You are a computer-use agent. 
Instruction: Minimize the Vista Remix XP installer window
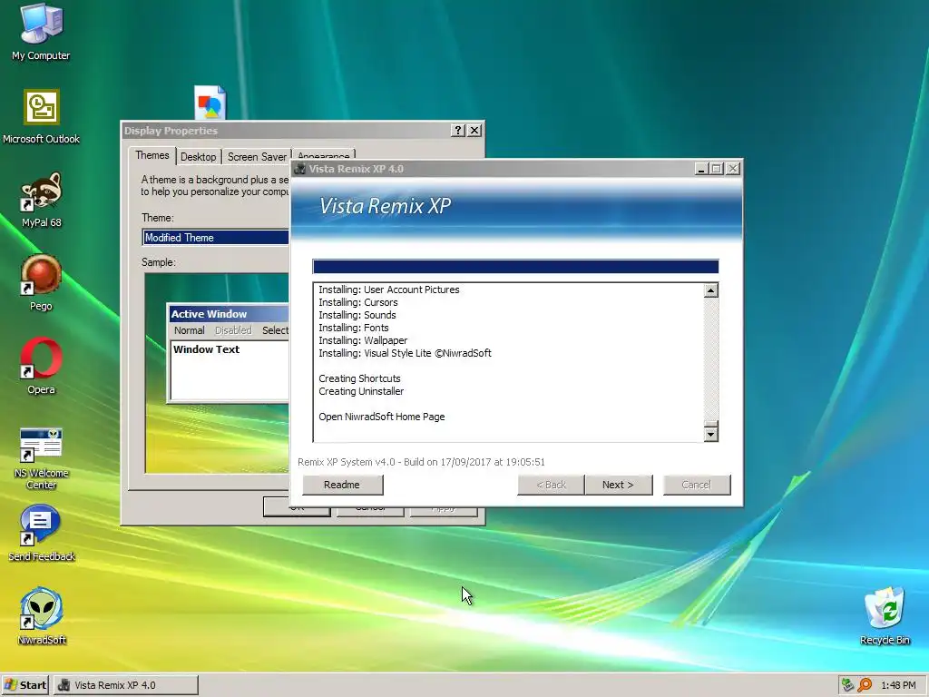(x=701, y=169)
